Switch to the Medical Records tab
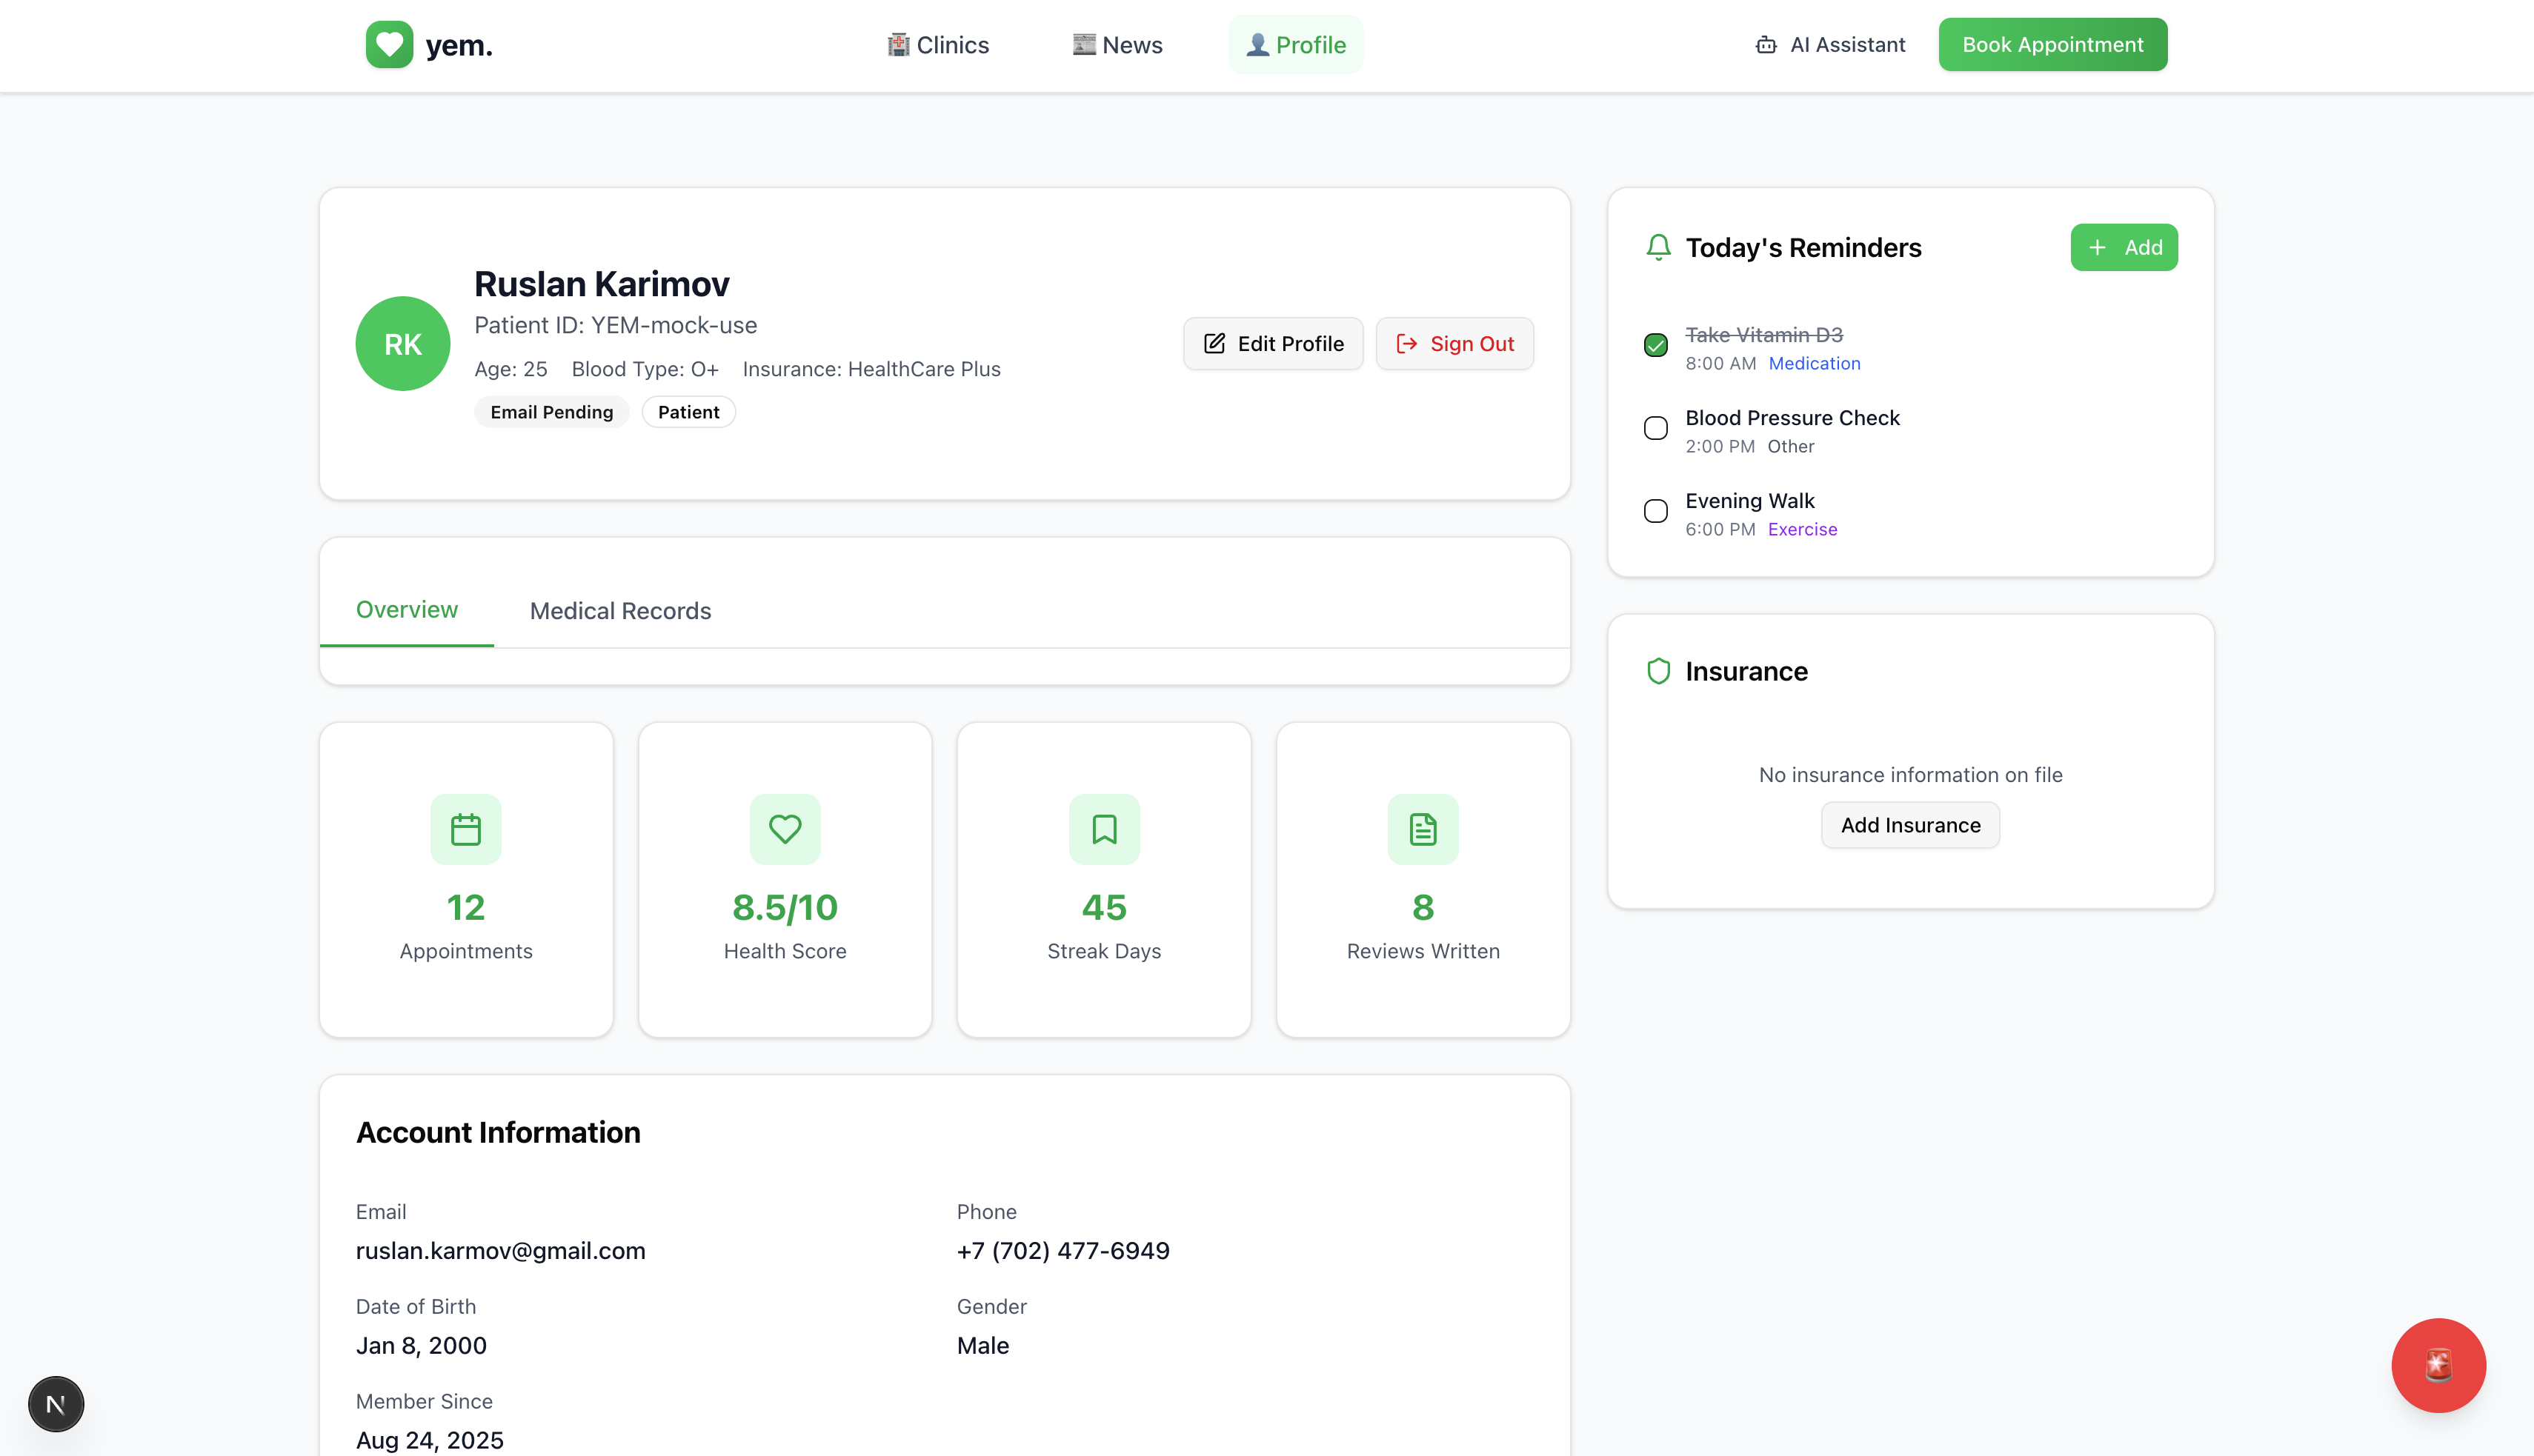This screenshot has height=1456, width=2534. tap(620, 611)
